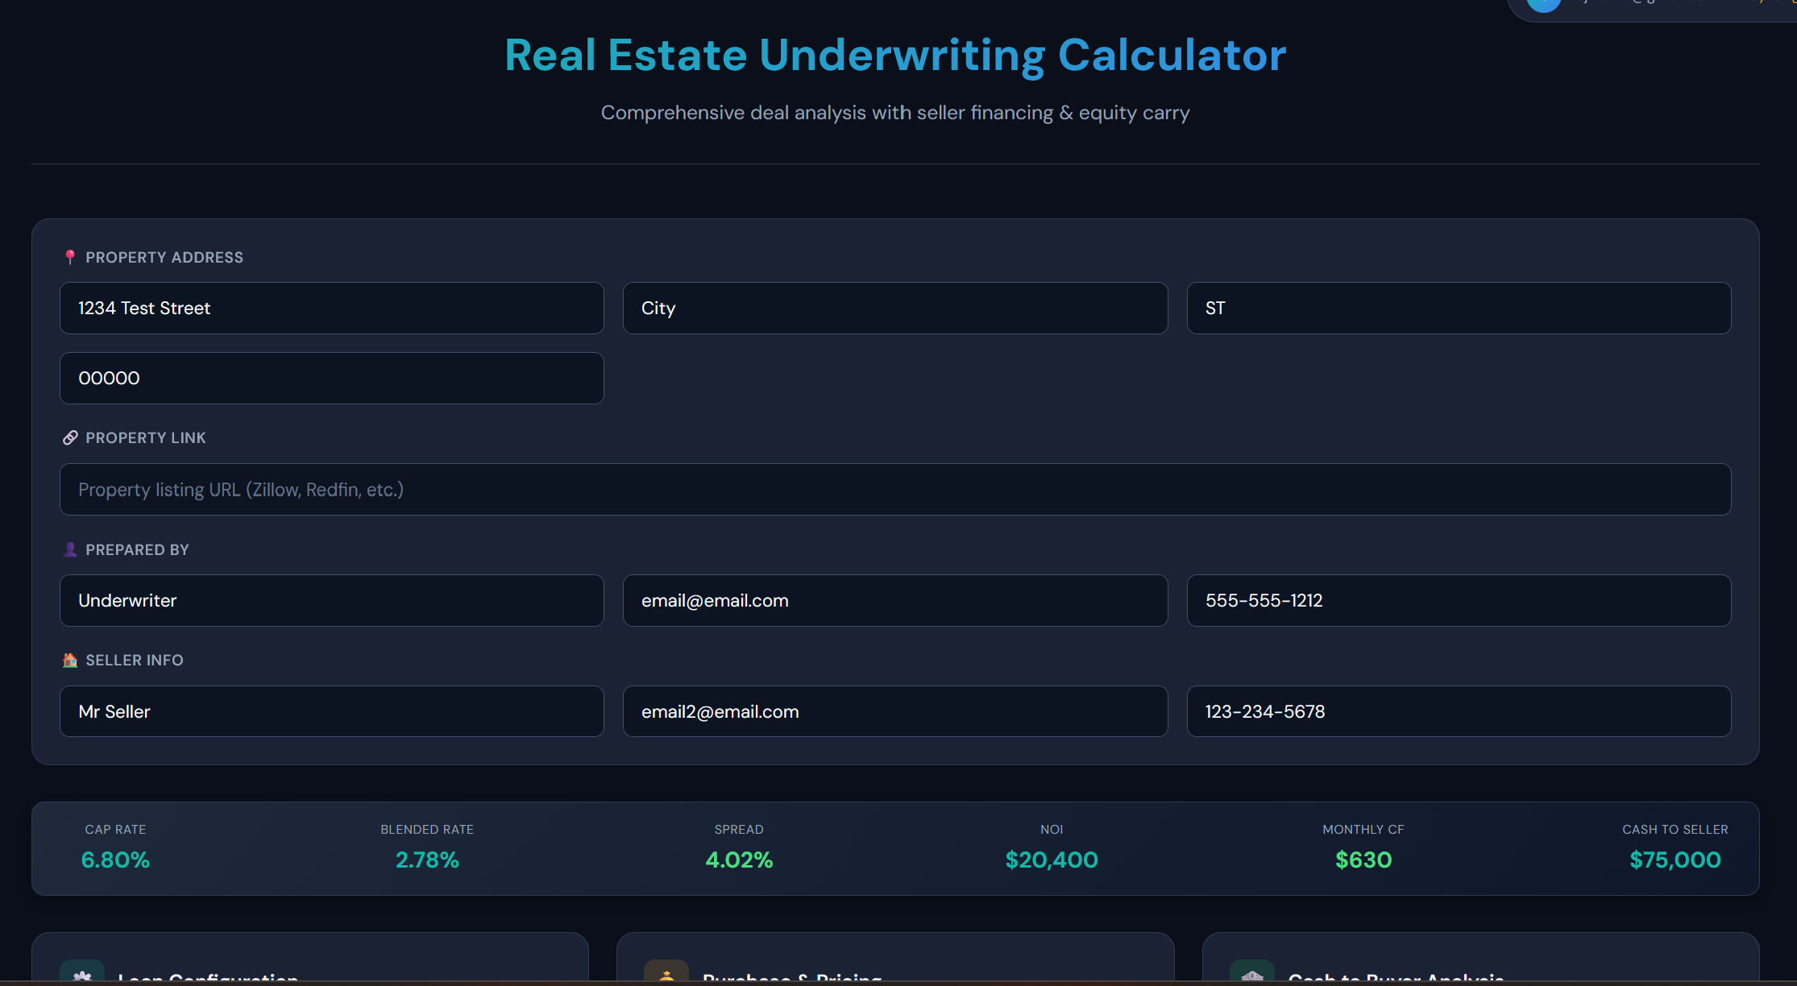This screenshot has height=986, width=1797.
Task: Click the bank icon on Cash to Buyer Analysis
Action: (1253, 975)
